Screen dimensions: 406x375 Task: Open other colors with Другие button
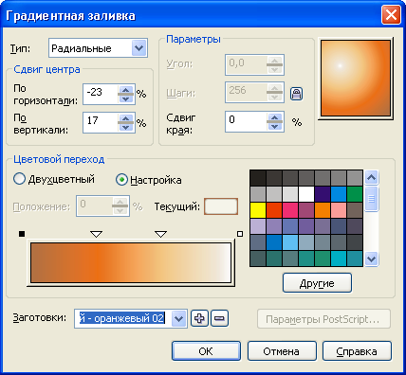(317, 283)
